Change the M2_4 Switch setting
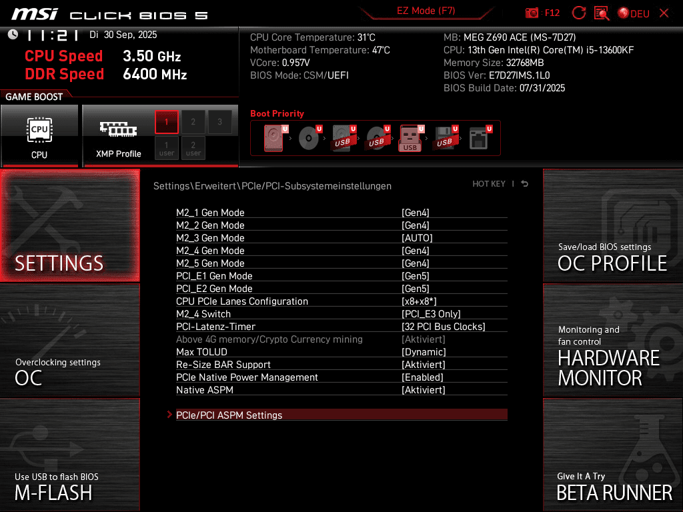The image size is (683, 512). pos(341,313)
